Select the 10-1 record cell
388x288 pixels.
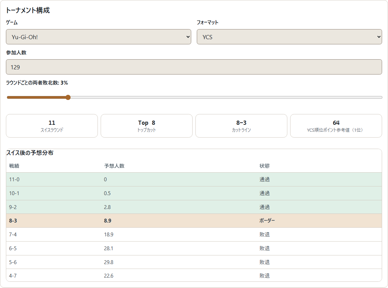tap(14, 193)
